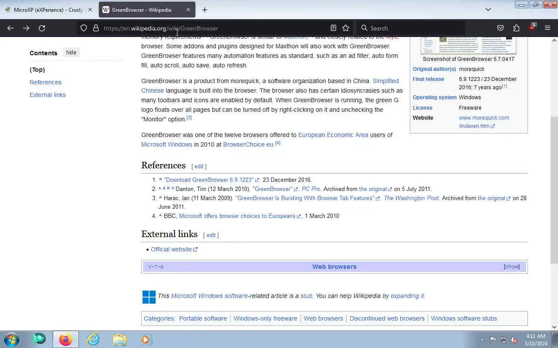
Task: Open uBlock Origin extension icon
Action: click(532, 27)
